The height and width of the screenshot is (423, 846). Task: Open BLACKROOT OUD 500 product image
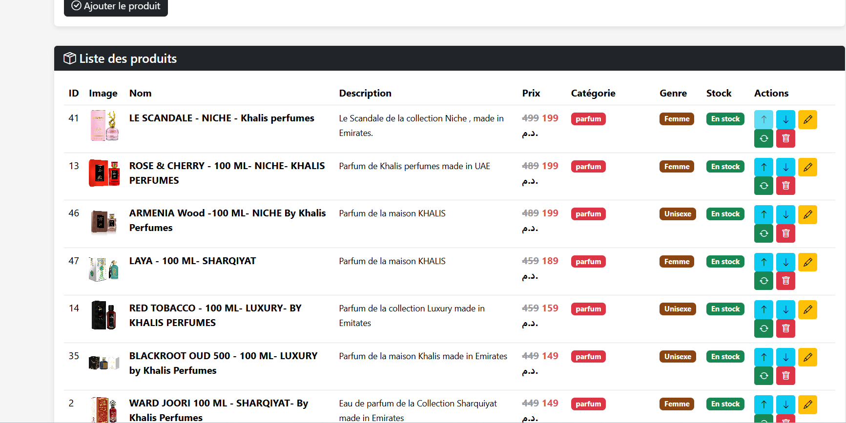104,363
